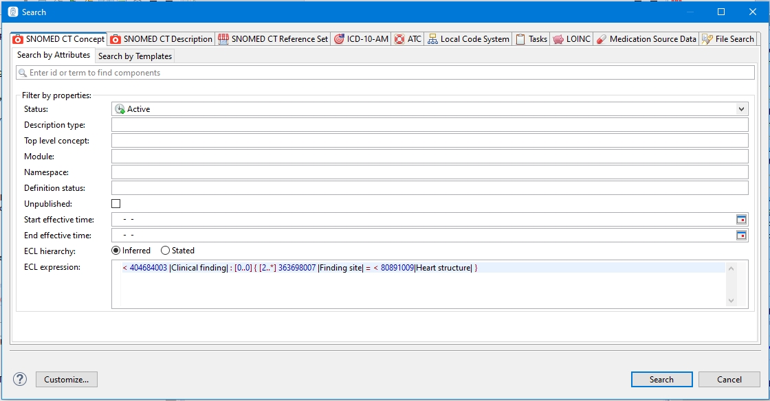
Task: Open the File Search tab
Action: point(728,39)
